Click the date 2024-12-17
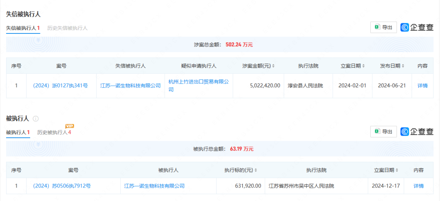440x201 pixels. (x=386, y=186)
